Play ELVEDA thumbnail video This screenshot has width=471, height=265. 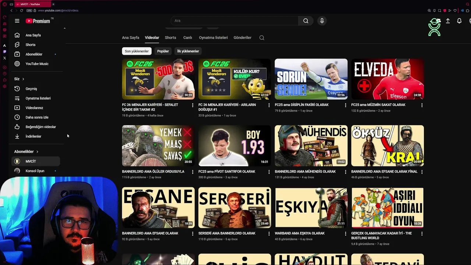387,79
